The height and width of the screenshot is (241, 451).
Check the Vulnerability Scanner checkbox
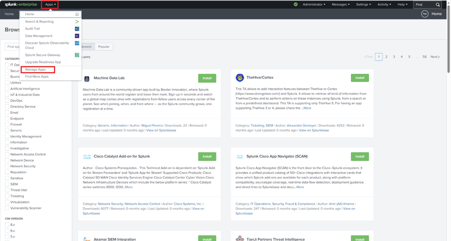click(x=7, y=208)
